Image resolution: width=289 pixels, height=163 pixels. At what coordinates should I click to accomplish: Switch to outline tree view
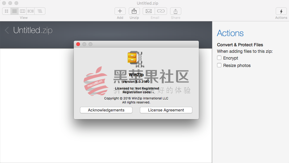(40, 11)
